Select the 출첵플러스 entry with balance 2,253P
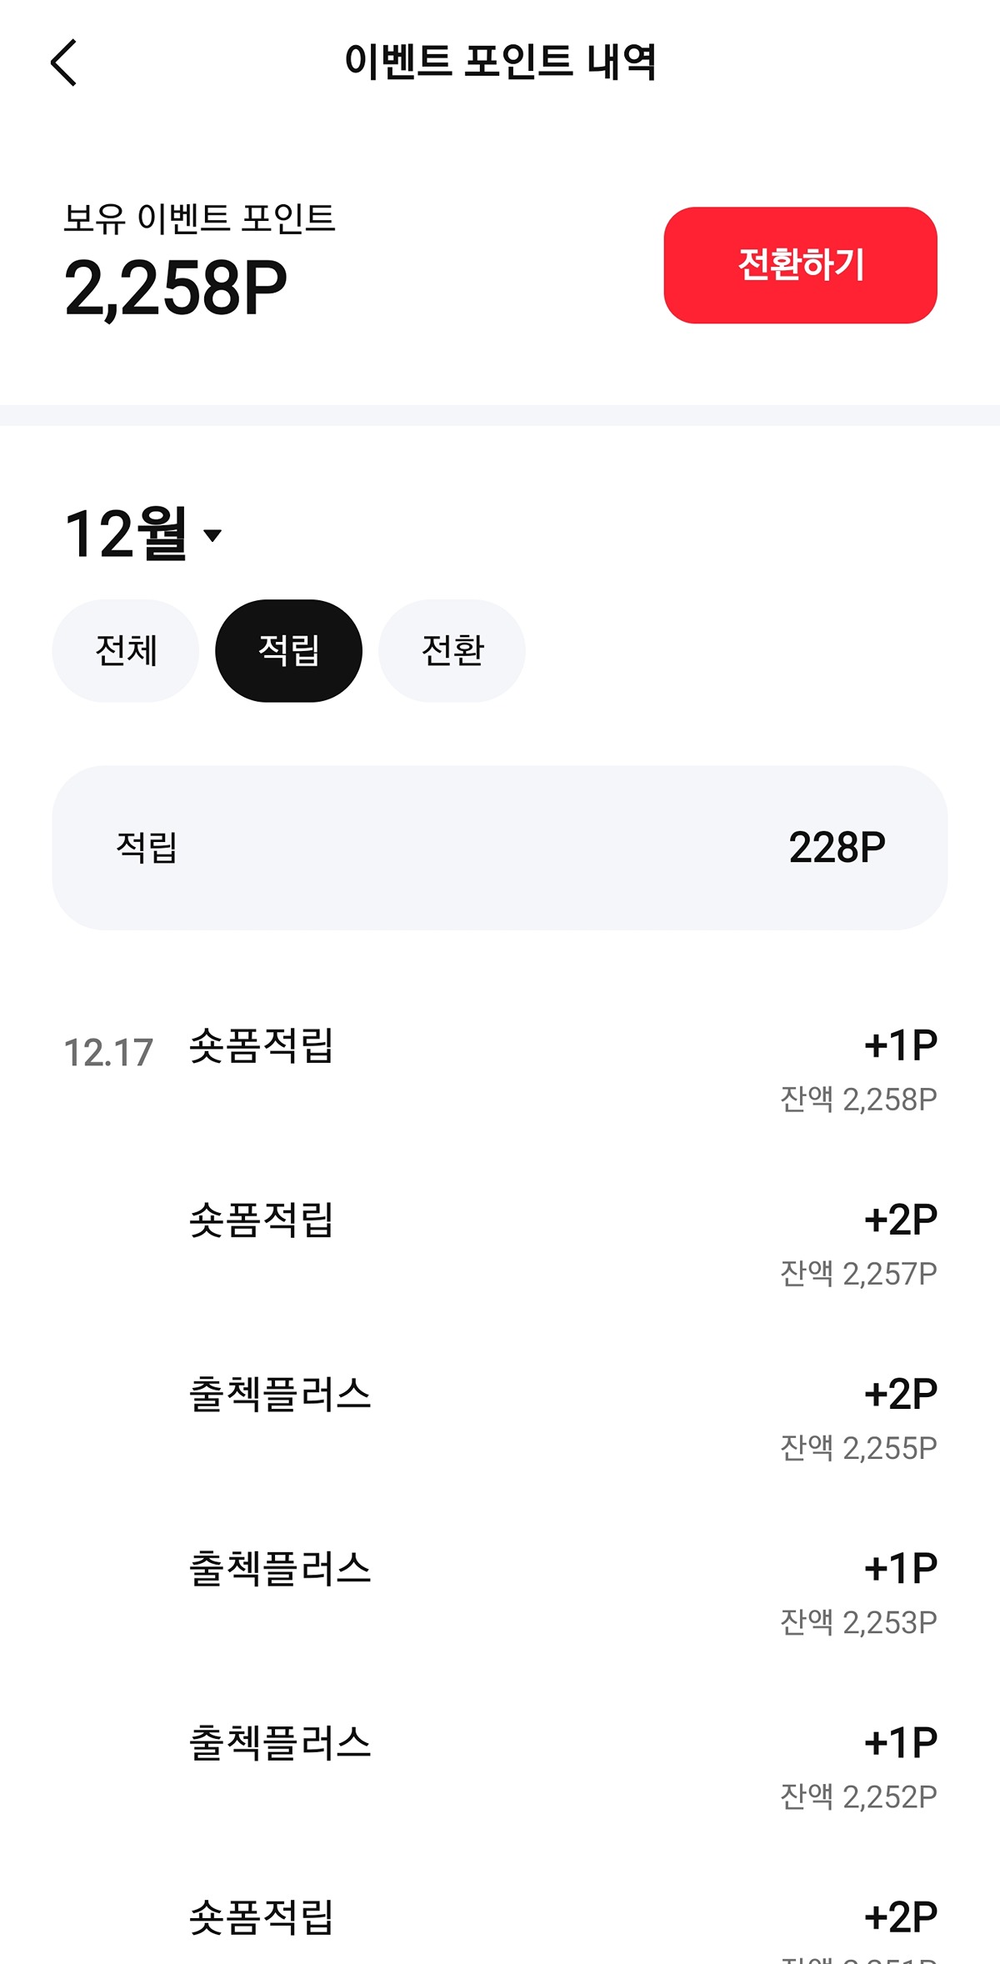Image resolution: width=1000 pixels, height=1964 pixels. pos(500,1593)
